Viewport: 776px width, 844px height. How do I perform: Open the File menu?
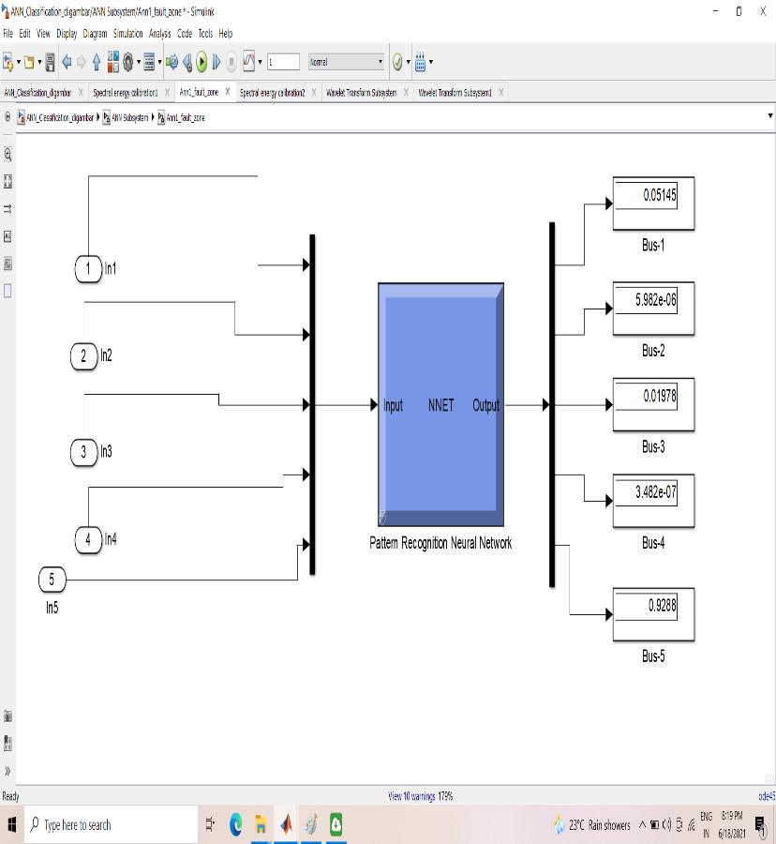pos(7,34)
